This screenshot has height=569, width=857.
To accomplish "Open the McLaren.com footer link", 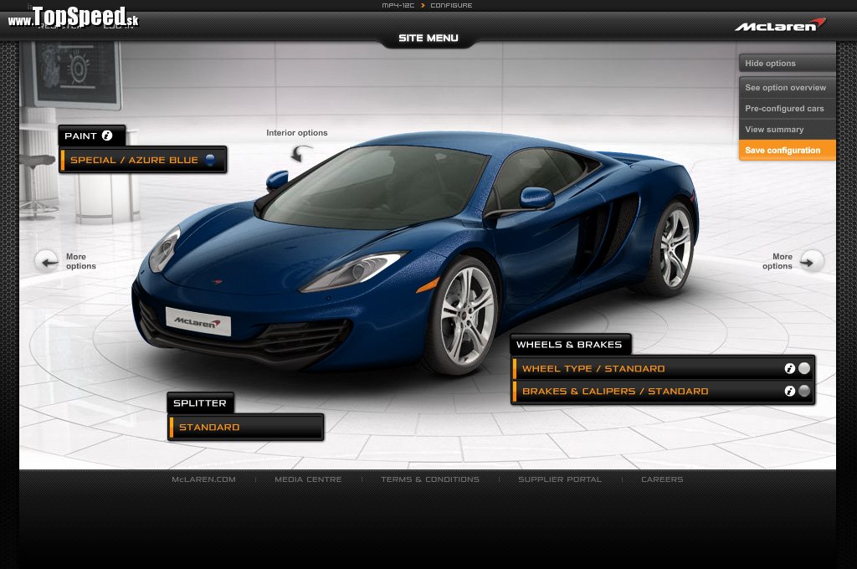I will (x=204, y=479).
